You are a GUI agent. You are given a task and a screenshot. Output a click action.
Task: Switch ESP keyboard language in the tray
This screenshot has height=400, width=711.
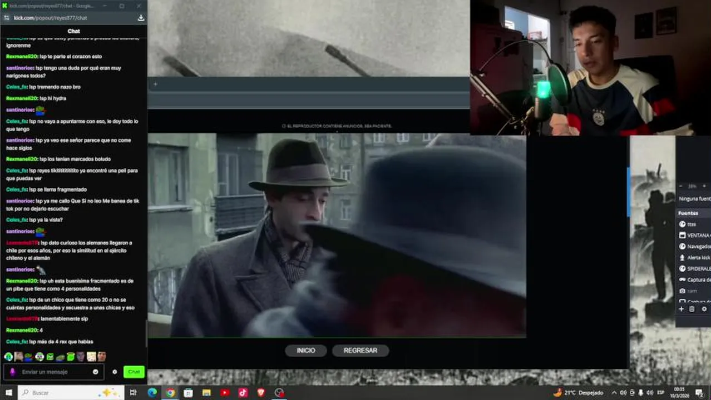coord(661,392)
